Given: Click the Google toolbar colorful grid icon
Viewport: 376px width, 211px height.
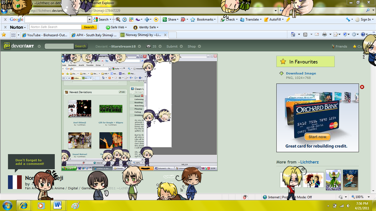Looking at the screenshot, I should click(x=131, y=19).
